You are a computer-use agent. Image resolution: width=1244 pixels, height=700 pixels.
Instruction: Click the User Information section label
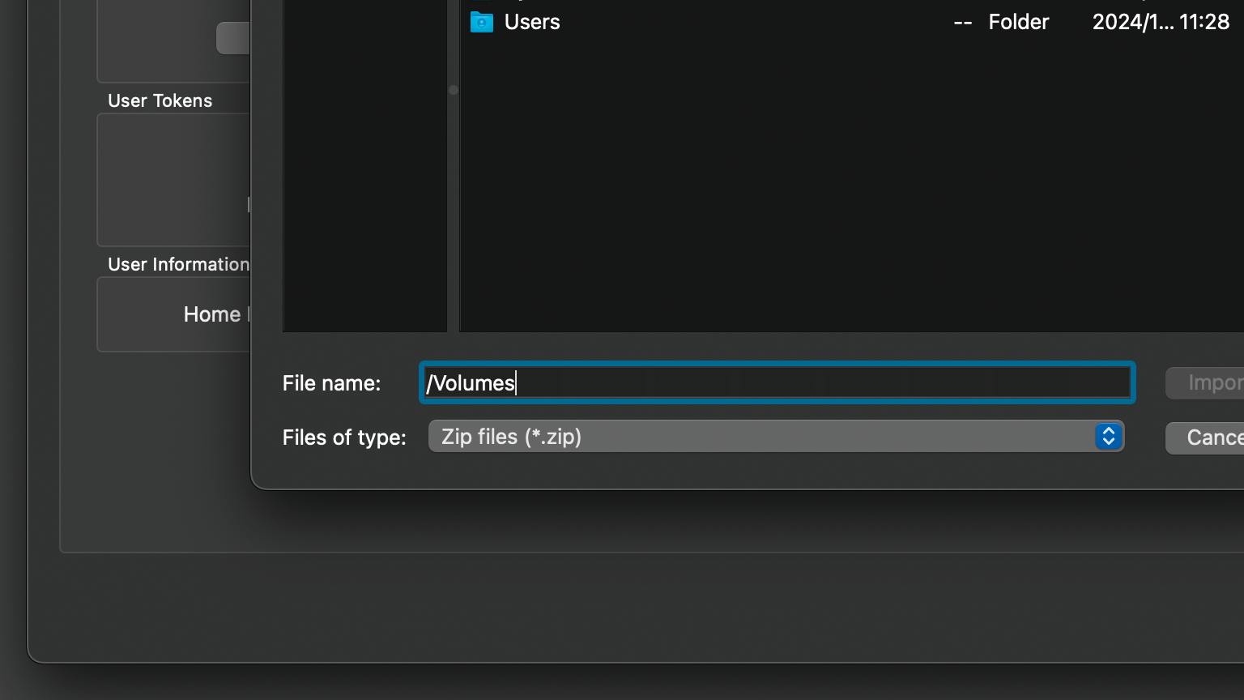pos(178,264)
